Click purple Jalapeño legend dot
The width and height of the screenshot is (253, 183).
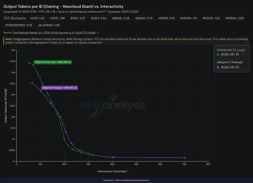click(218, 67)
